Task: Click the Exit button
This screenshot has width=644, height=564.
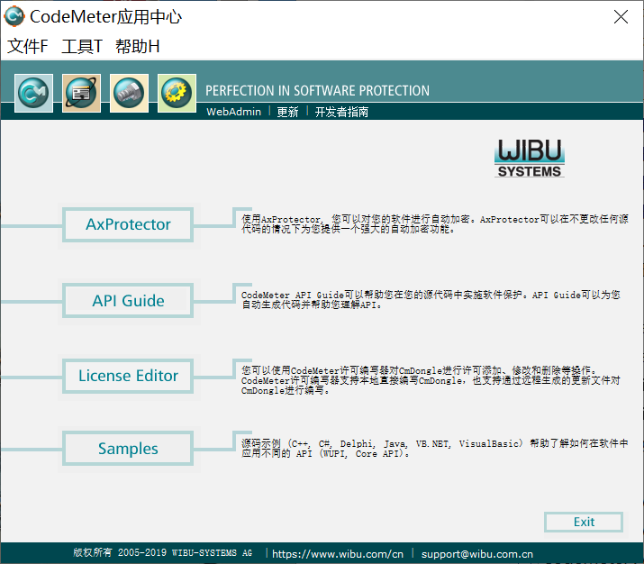Action: [584, 522]
